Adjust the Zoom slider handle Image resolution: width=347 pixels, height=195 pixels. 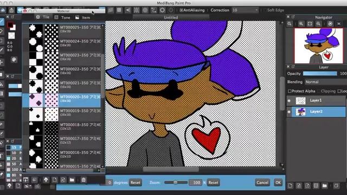click(175, 183)
